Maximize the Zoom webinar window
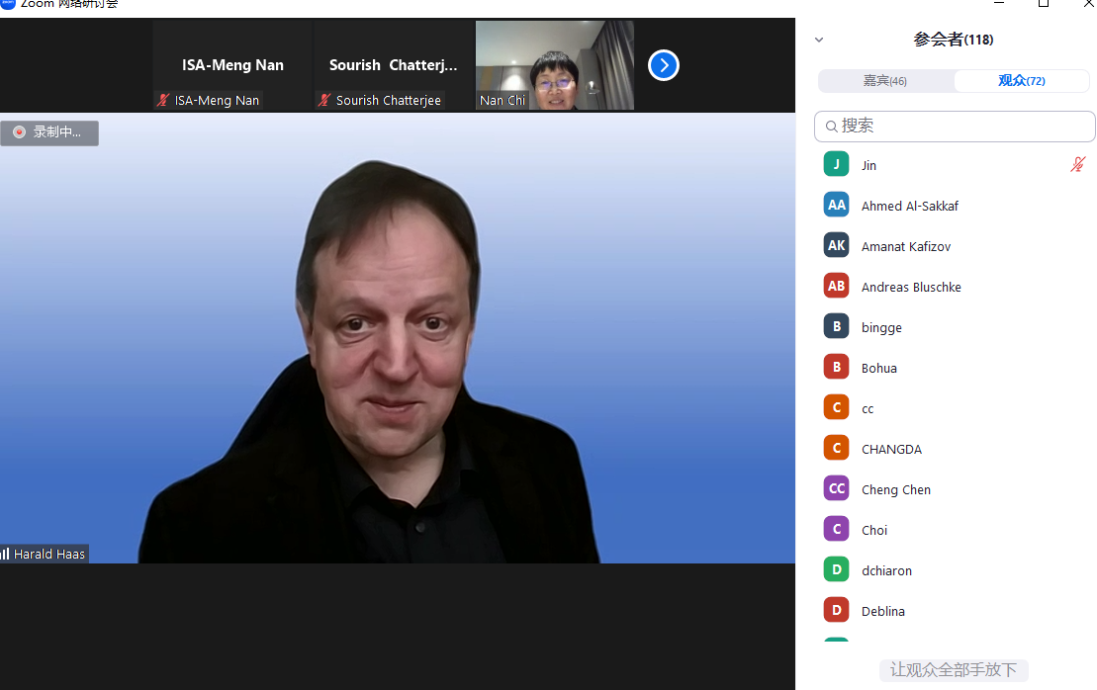This screenshot has width=1097, height=690. point(1043,4)
